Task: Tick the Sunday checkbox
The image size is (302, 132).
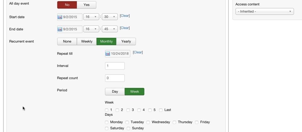Action: (x=128, y=128)
